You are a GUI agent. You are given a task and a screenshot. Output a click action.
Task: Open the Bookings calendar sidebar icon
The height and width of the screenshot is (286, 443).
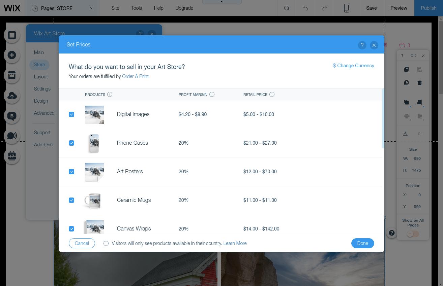(x=12, y=156)
